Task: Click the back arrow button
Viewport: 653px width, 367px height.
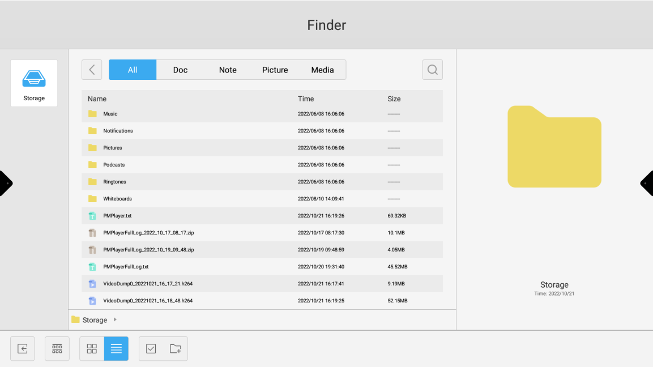Action: (92, 70)
